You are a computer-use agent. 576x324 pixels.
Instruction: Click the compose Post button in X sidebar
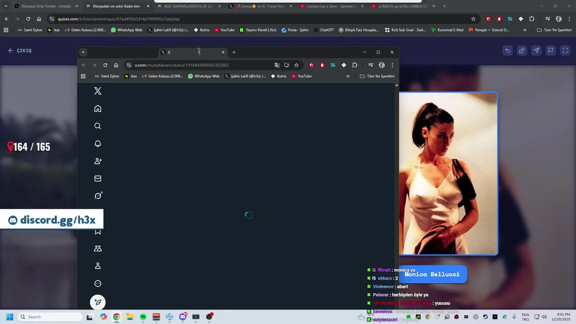(98, 302)
